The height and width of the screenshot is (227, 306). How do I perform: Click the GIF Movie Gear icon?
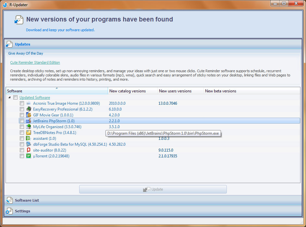coord(29,115)
